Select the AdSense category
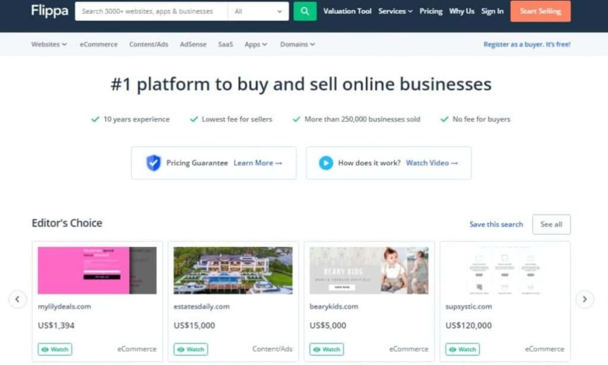 pos(193,44)
